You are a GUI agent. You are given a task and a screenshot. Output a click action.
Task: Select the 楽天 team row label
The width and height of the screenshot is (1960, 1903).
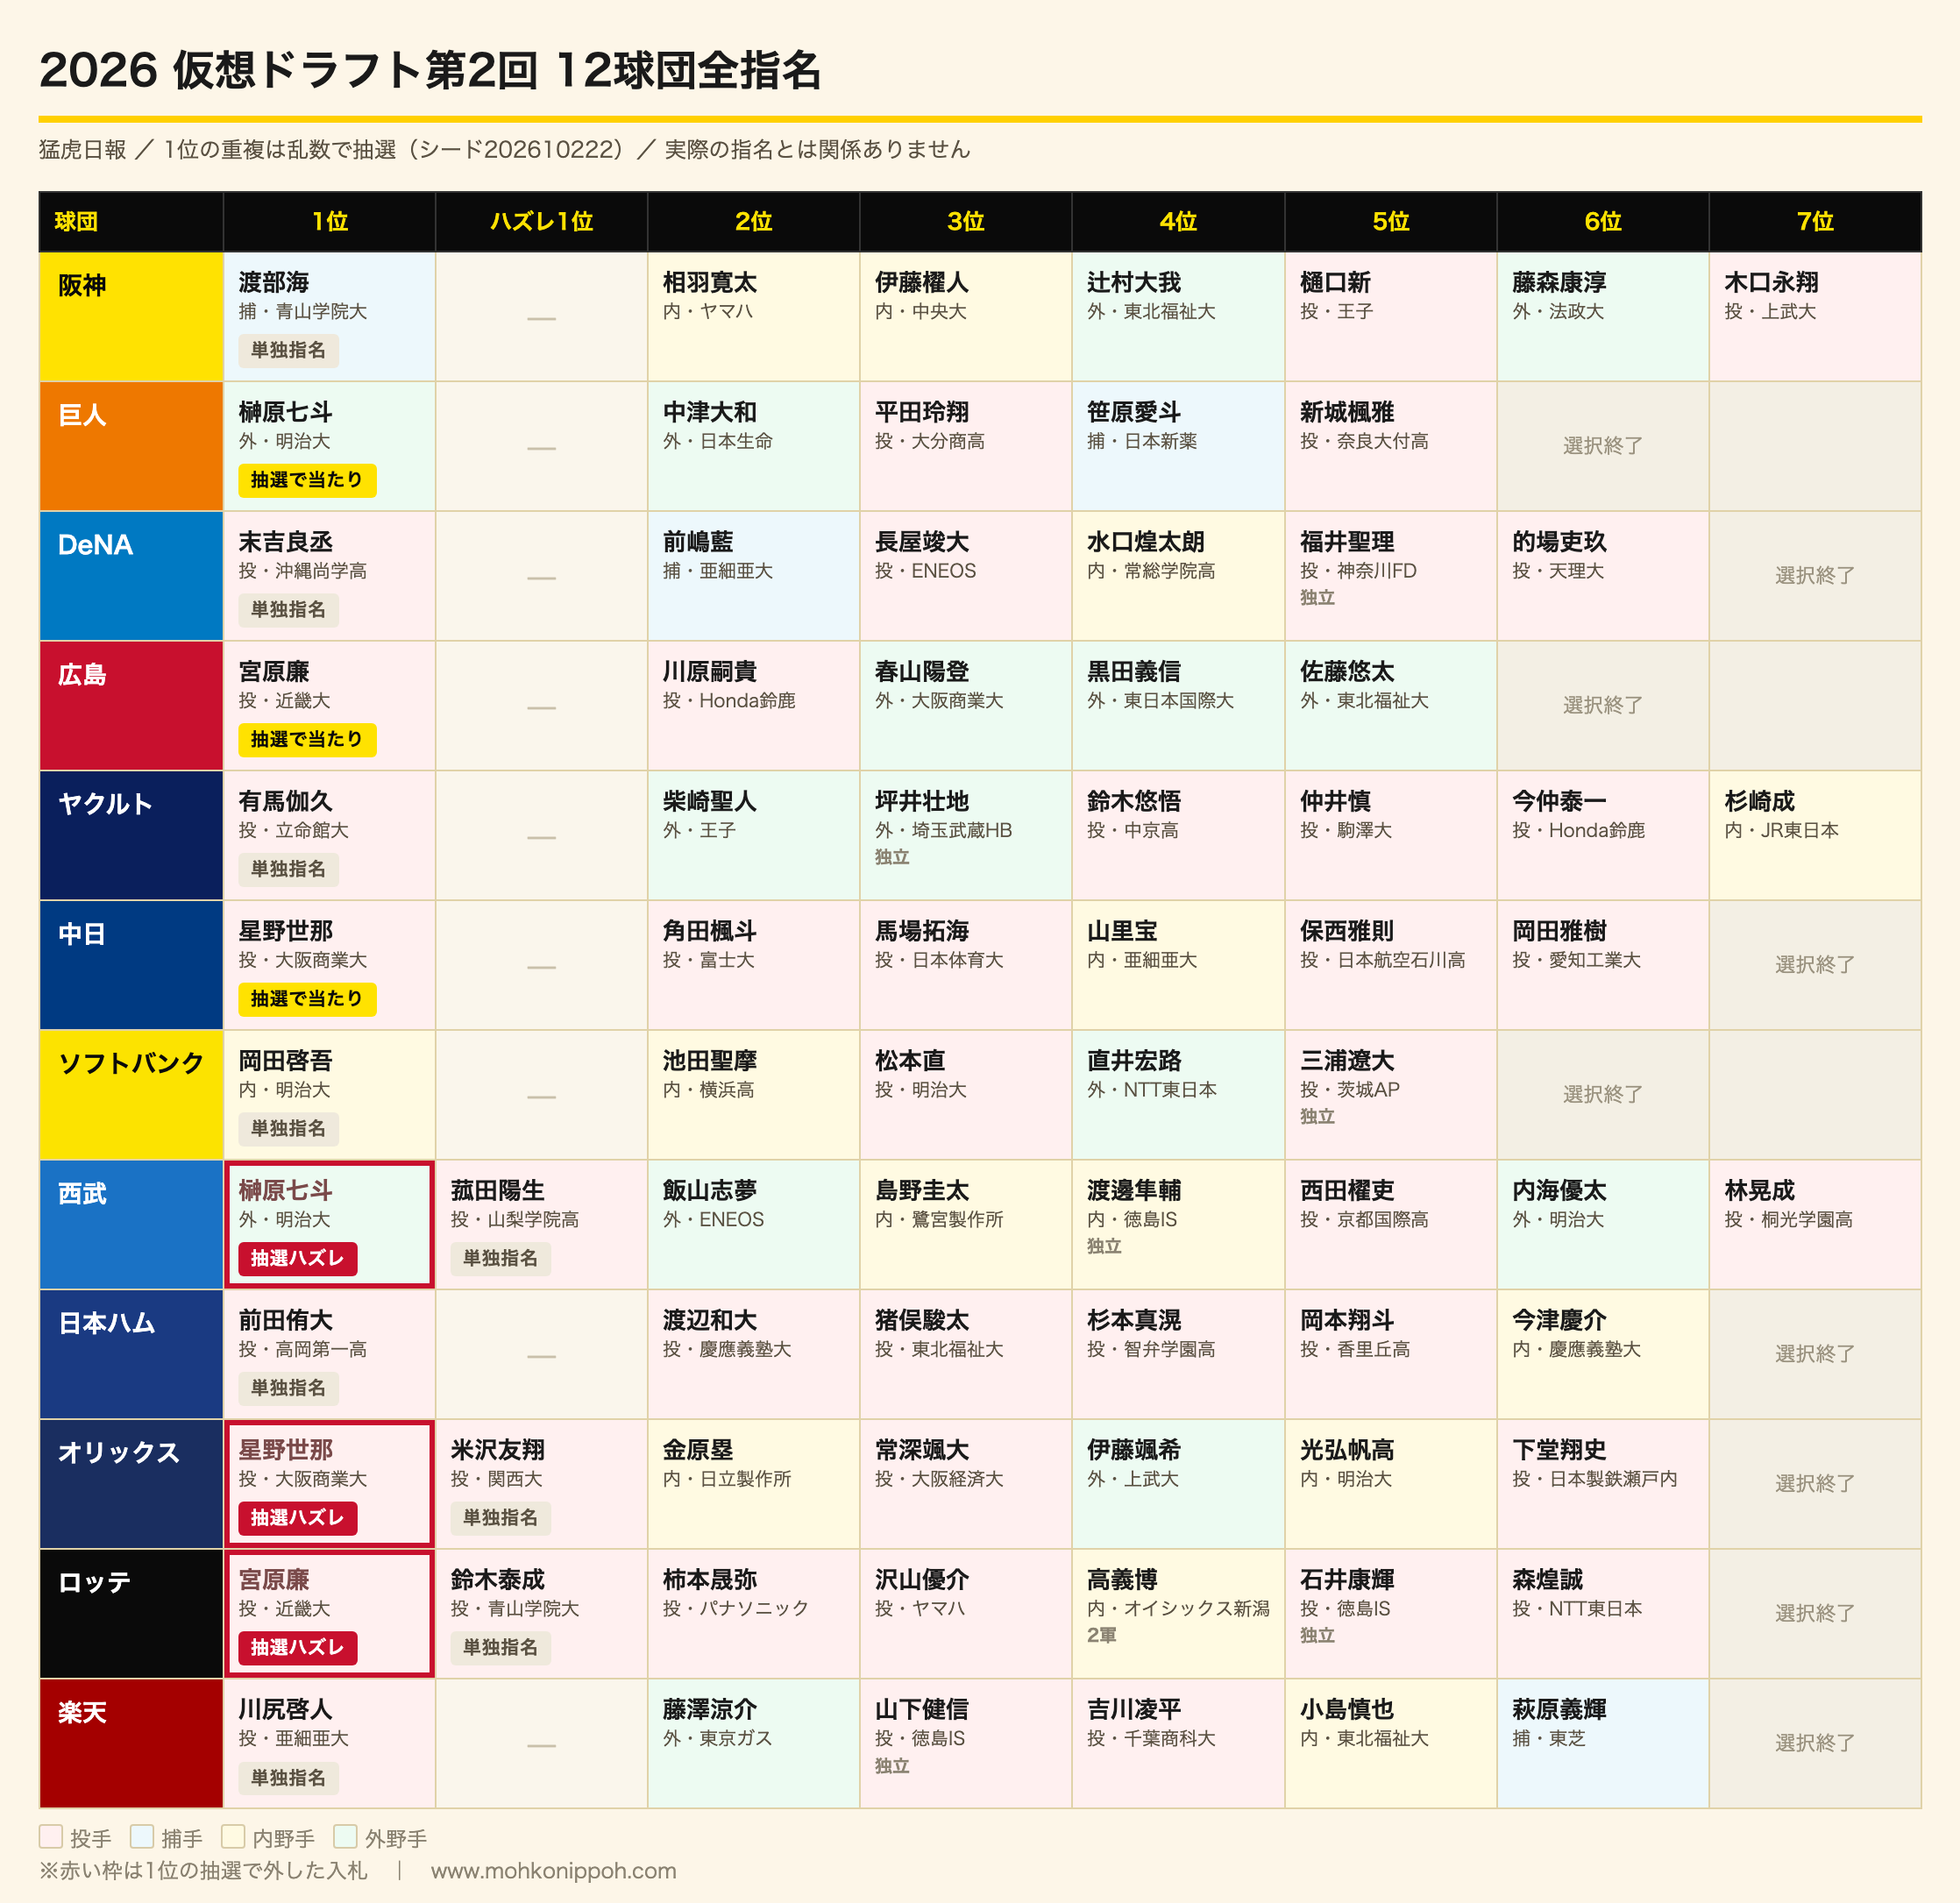pyautogui.click(x=131, y=1743)
